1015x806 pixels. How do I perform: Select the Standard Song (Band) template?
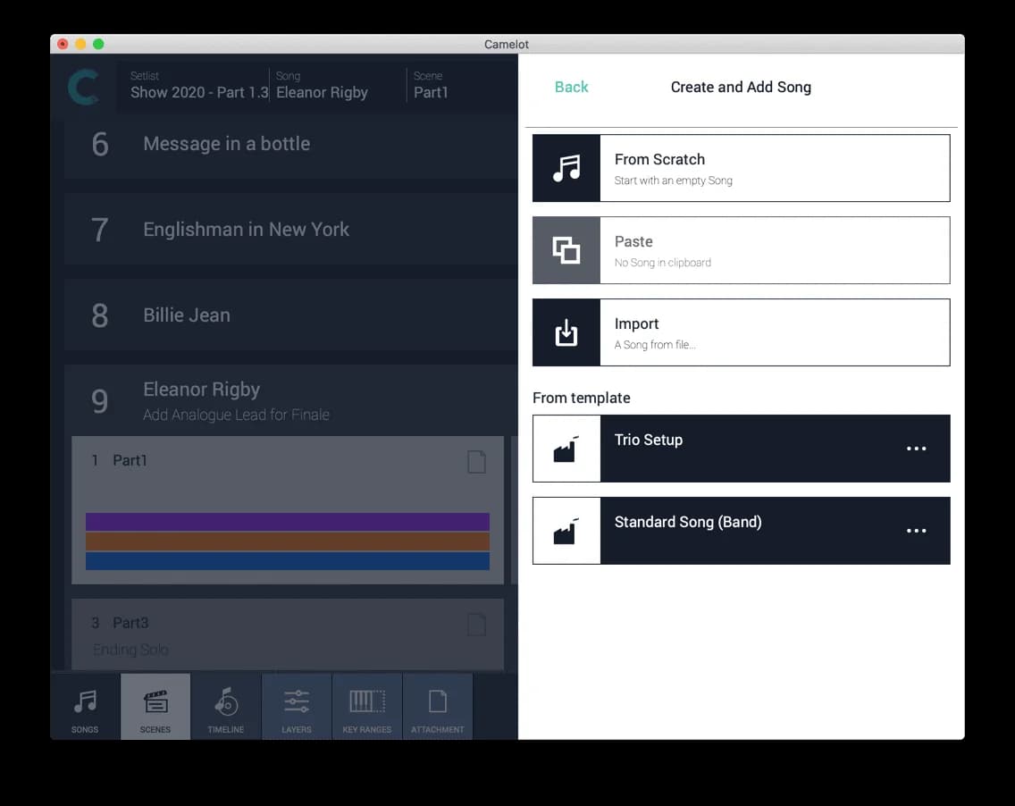(742, 530)
